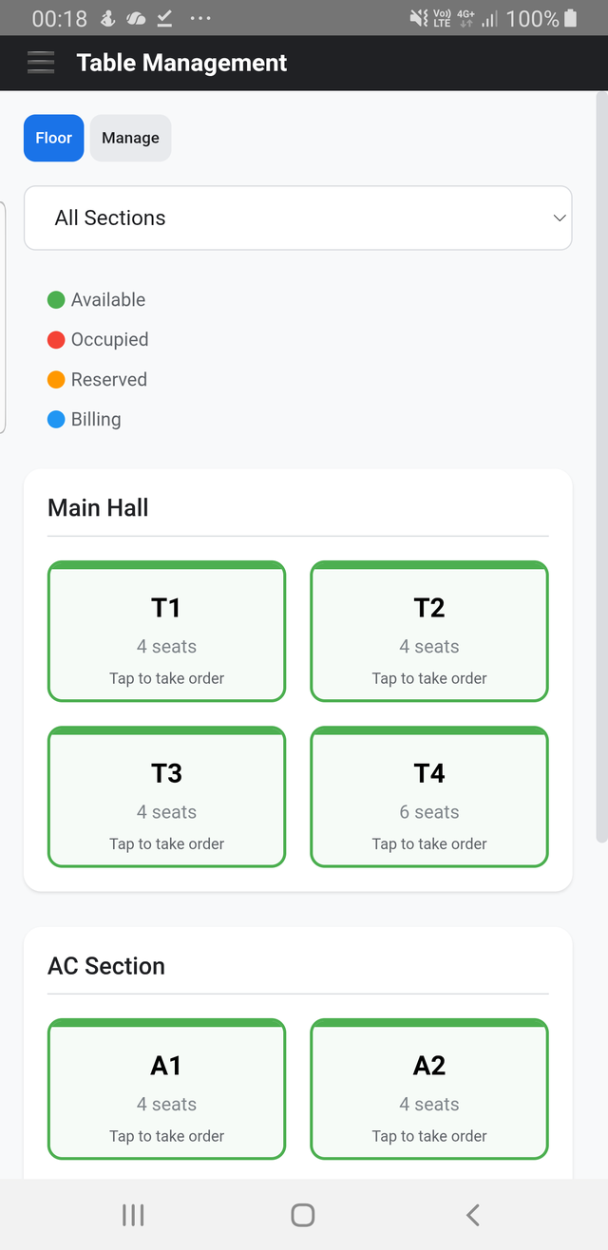Image resolution: width=608 pixels, height=1250 pixels.
Task: Switch to the Floor tab
Action: pyautogui.click(x=54, y=138)
